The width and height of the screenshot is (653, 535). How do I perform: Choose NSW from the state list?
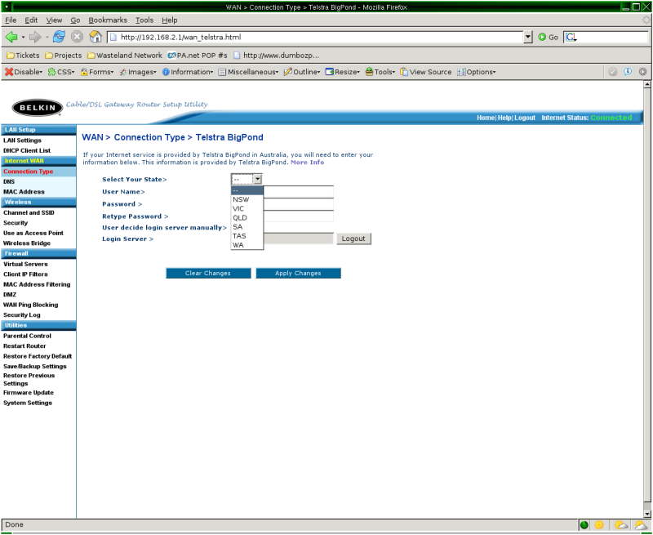point(247,199)
